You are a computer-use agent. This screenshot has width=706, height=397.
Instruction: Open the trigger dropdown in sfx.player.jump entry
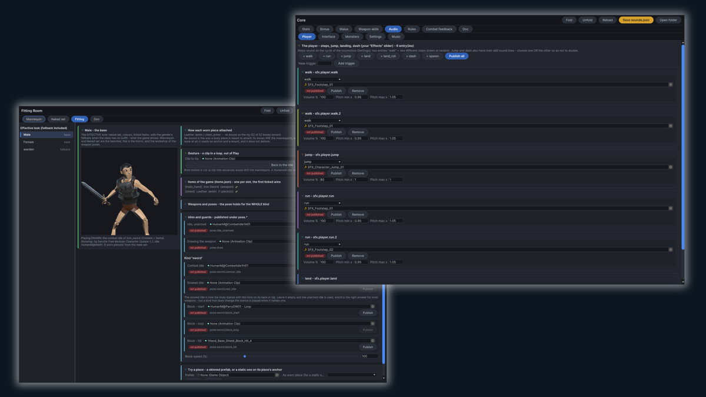point(322,162)
